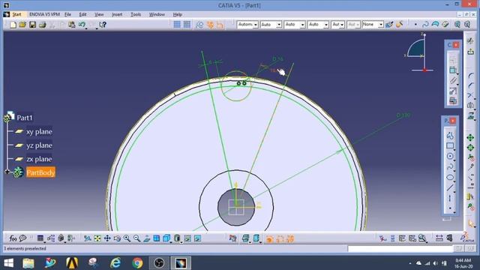The height and width of the screenshot is (270, 480).
Task: Open Internet Explorer from the taskbar
Action: click(x=115, y=263)
